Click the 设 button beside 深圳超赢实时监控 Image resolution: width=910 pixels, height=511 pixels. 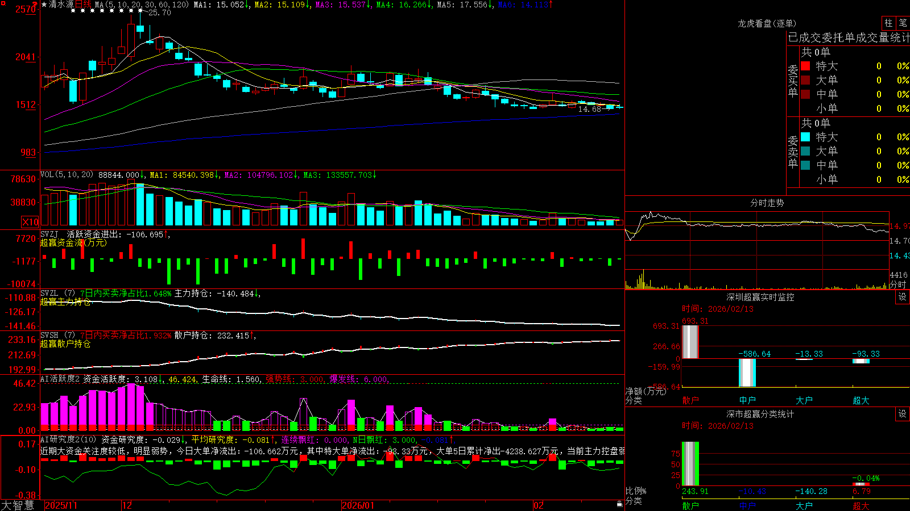tap(903, 297)
